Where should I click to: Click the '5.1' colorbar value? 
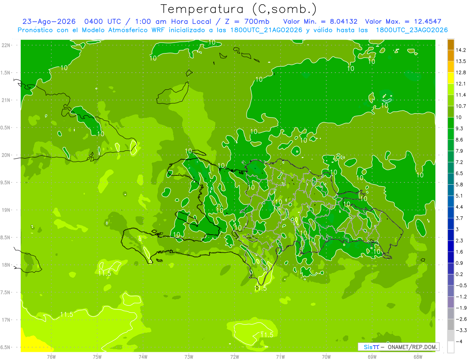[x=459, y=196]
